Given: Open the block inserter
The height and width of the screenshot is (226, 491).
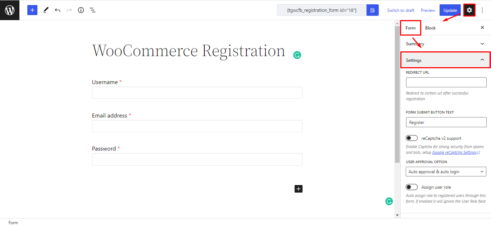Looking at the screenshot, I should point(32,10).
